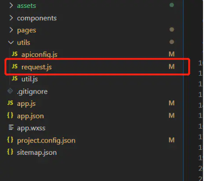Screen dimensions: 204x181
Task: Click the lines icon beside app.wxss
Action: (x=11, y=127)
